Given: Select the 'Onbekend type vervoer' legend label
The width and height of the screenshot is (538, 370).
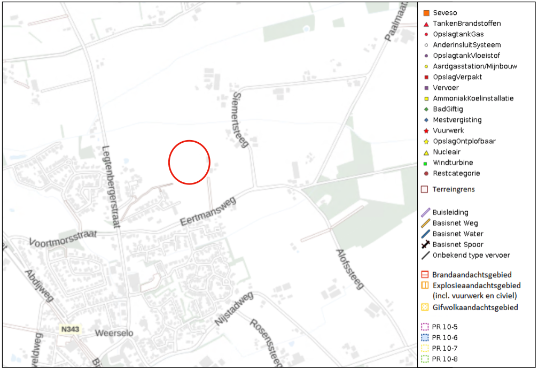Looking at the screenshot, I should [471, 256].
